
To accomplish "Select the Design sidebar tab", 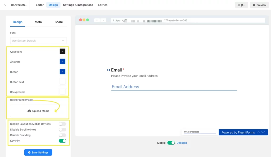I will click(18, 22).
